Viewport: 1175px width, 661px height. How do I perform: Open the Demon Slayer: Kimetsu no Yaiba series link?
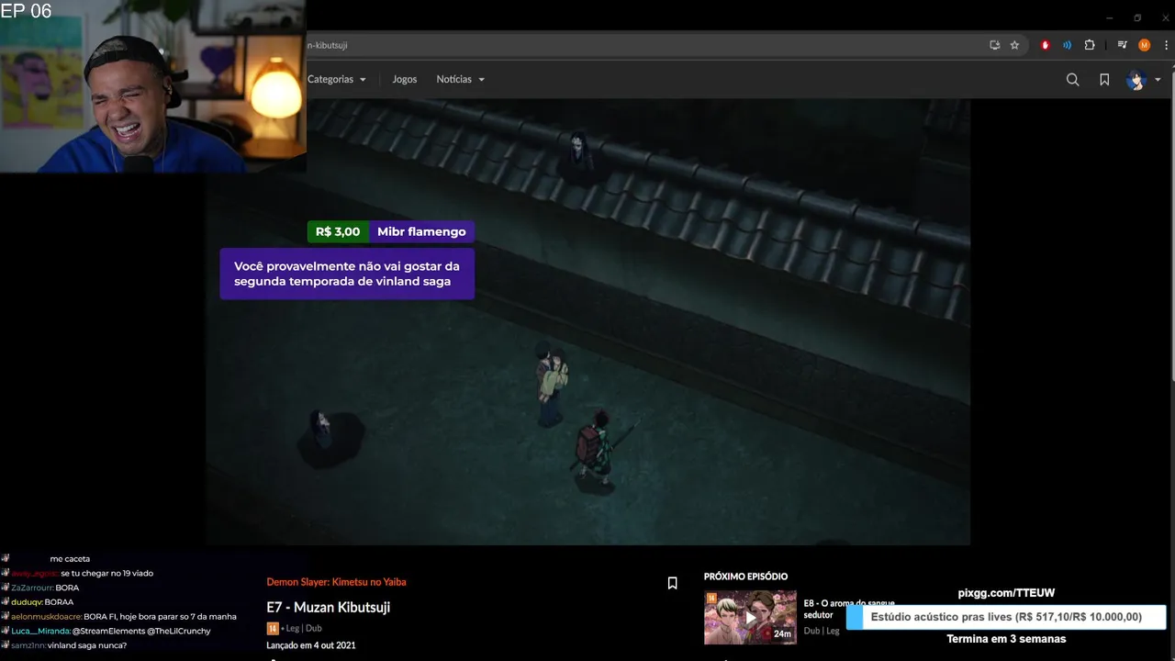pyautogui.click(x=336, y=582)
